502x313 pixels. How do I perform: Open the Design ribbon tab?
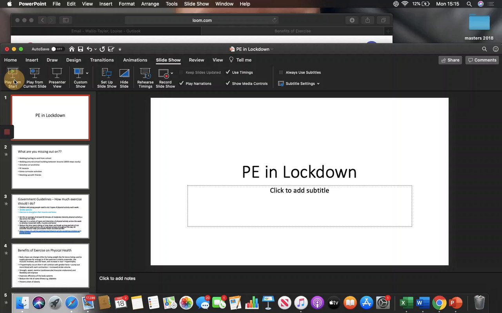point(74,60)
